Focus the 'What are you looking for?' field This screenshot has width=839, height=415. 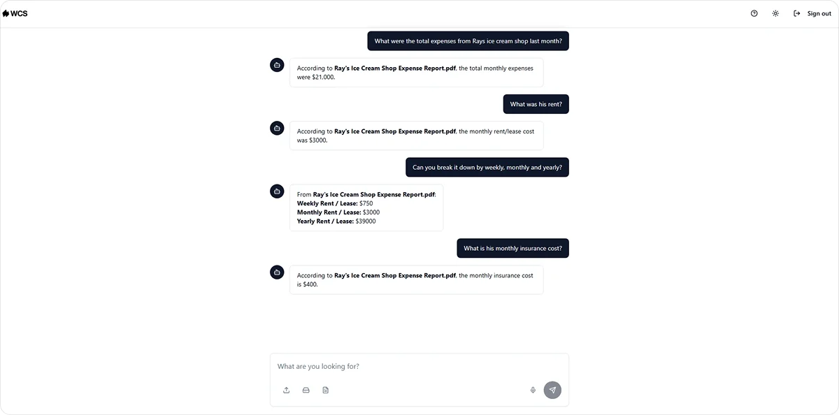click(x=419, y=366)
